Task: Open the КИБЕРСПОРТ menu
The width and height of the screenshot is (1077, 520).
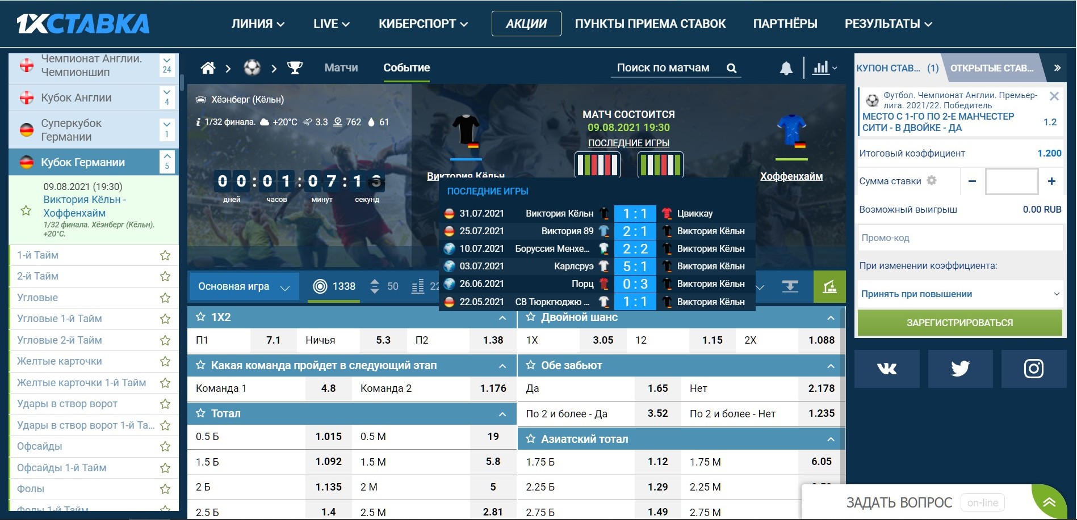Action: click(424, 24)
